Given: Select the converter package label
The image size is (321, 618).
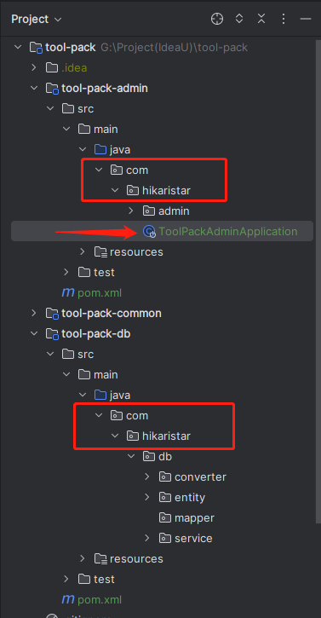Looking at the screenshot, I should tap(200, 476).
